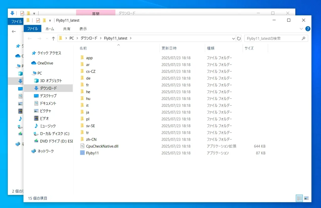
Task: Click the OneDrive cloud icon
Action: pyautogui.click(x=34, y=63)
